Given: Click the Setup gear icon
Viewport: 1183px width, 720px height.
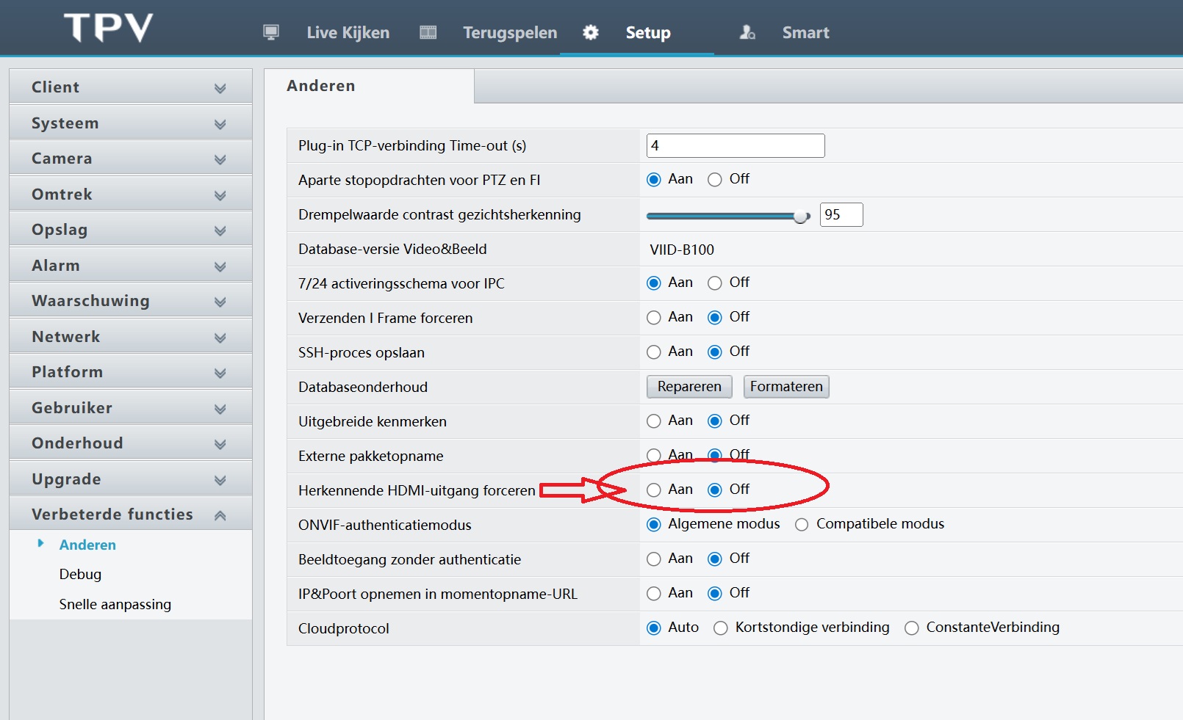Looking at the screenshot, I should pos(591,32).
